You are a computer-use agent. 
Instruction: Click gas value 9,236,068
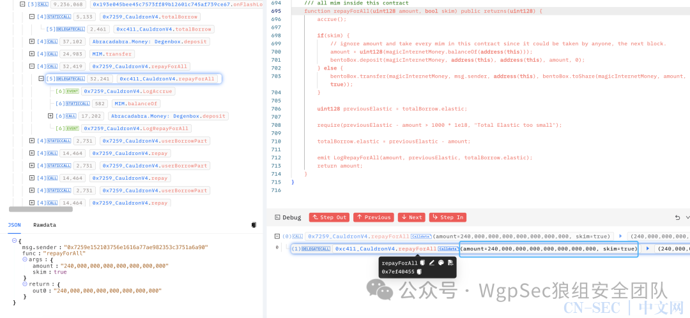point(68,4)
